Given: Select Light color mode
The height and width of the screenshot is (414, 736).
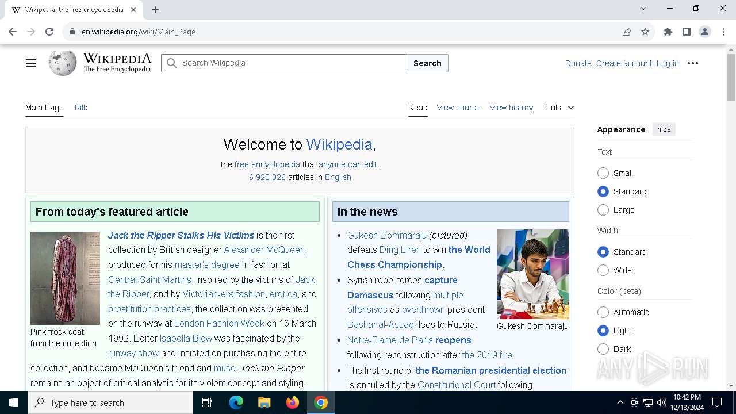Looking at the screenshot, I should tap(603, 331).
